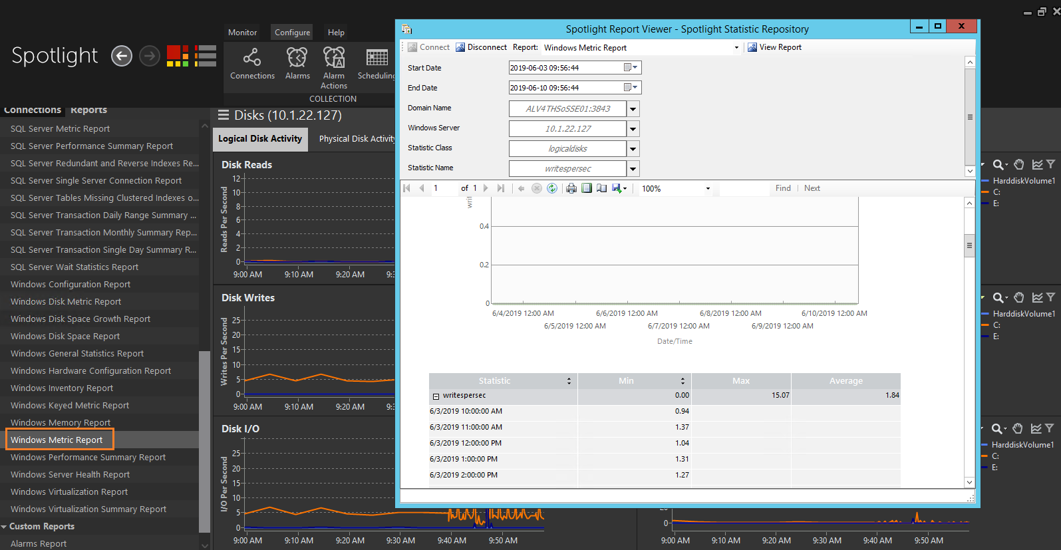1061x550 pixels.
Task: Select Windows Server Health Report
Action: [70, 475]
